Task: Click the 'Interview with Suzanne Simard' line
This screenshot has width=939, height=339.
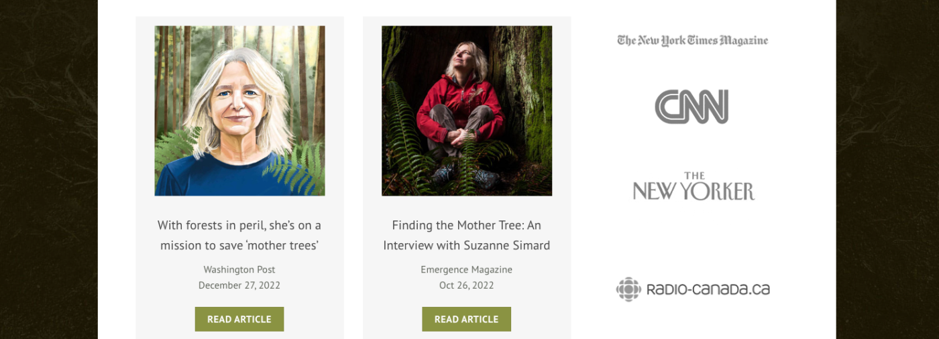Action: click(x=467, y=245)
